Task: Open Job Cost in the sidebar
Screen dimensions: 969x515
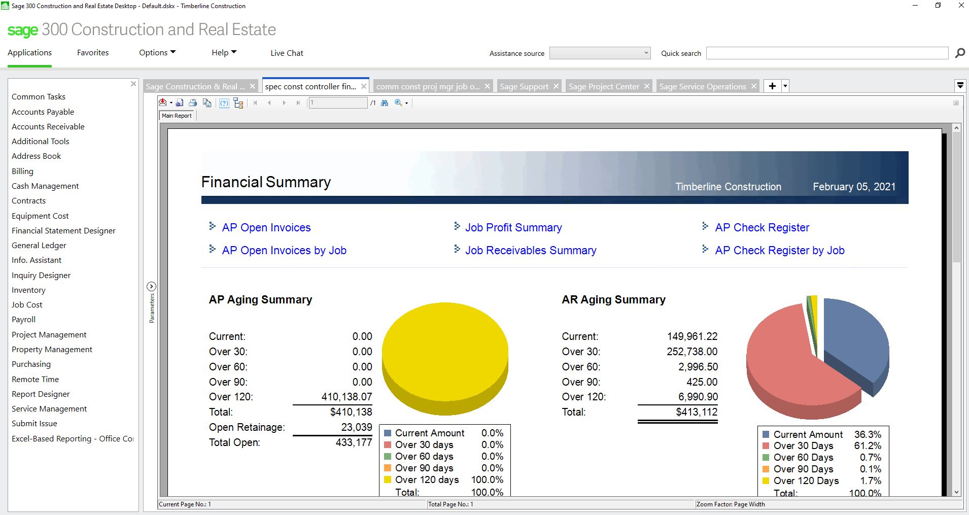Action: (x=27, y=304)
